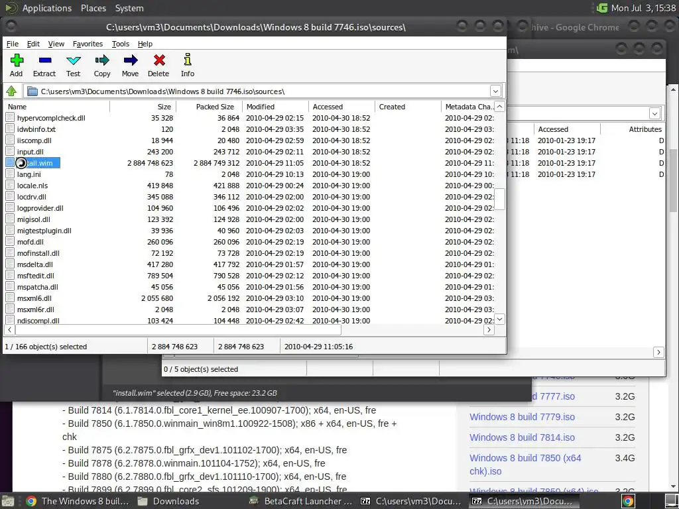Click file icon of msxml6.dll

click(10, 298)
